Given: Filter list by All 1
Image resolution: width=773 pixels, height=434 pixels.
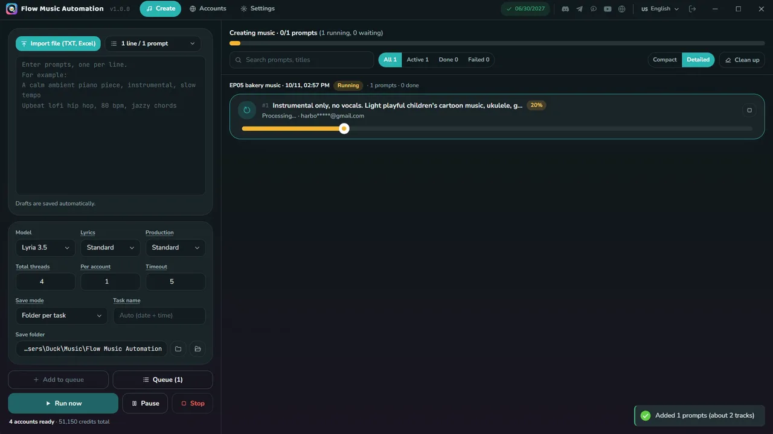Looking at the screenshot, I should tap(390, 60).
